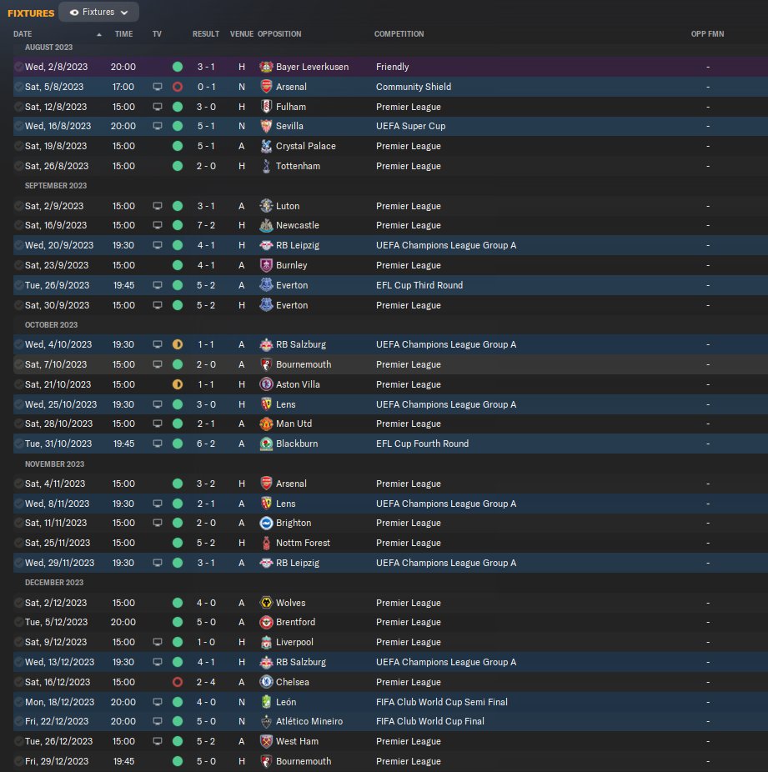This screenshot has width=768, height=772.
Task: Select the Tue, 31/10/2023 Blackburn row date
Action: (x=58, y=444)
